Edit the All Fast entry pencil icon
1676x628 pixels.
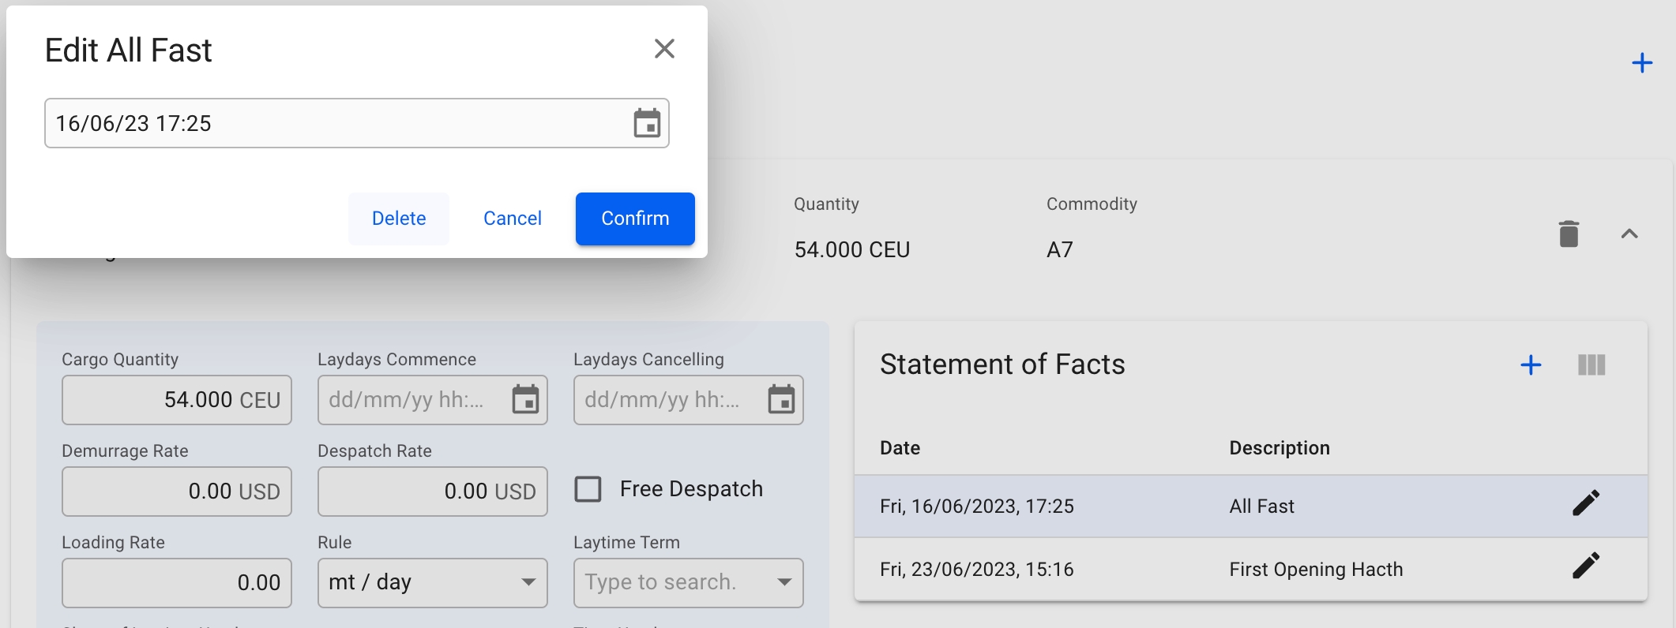click(x=1585, y=503)
